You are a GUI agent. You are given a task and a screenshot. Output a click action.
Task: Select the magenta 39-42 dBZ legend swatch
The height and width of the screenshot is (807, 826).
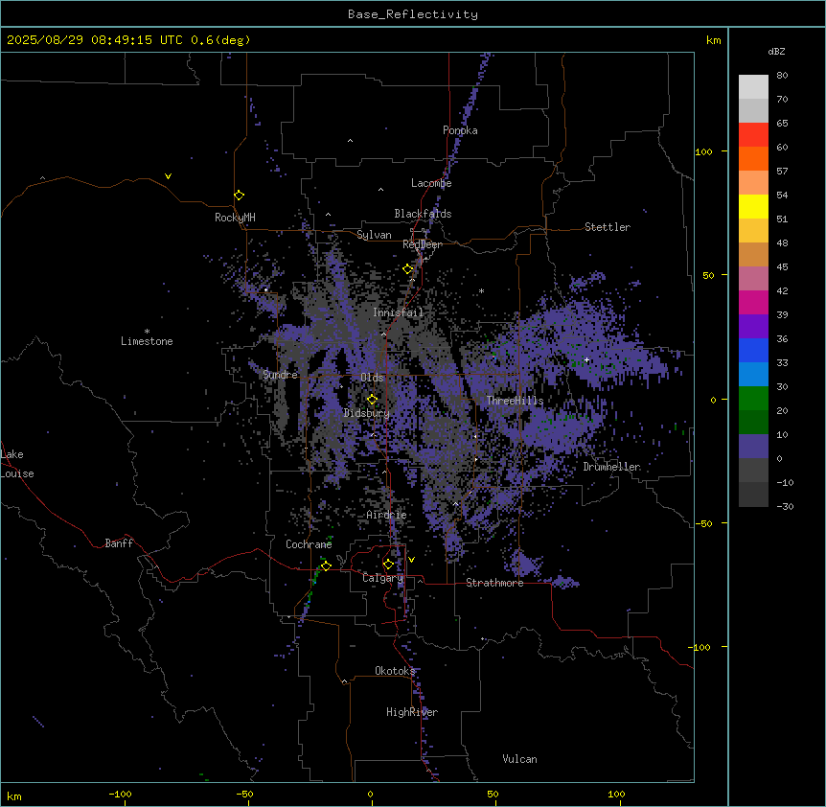(753, 302)
